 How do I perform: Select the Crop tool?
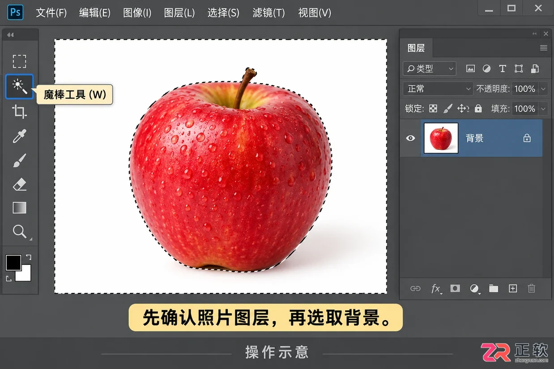pyautogui.click(x=19, y=111)
